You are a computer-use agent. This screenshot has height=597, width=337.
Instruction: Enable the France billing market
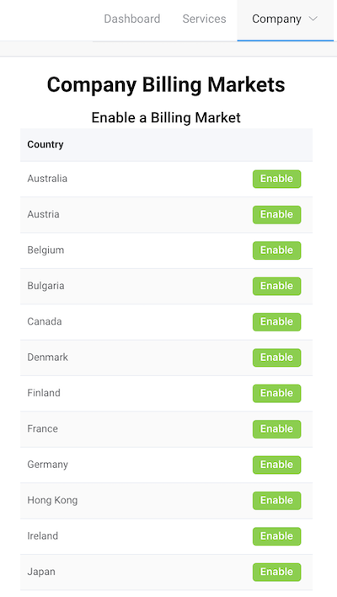(276, 429)
